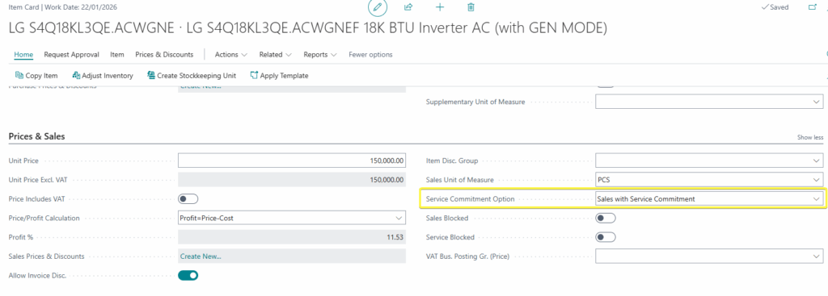Click the share icon at top
Screen dimensions: 828x296
pos(408,6)
